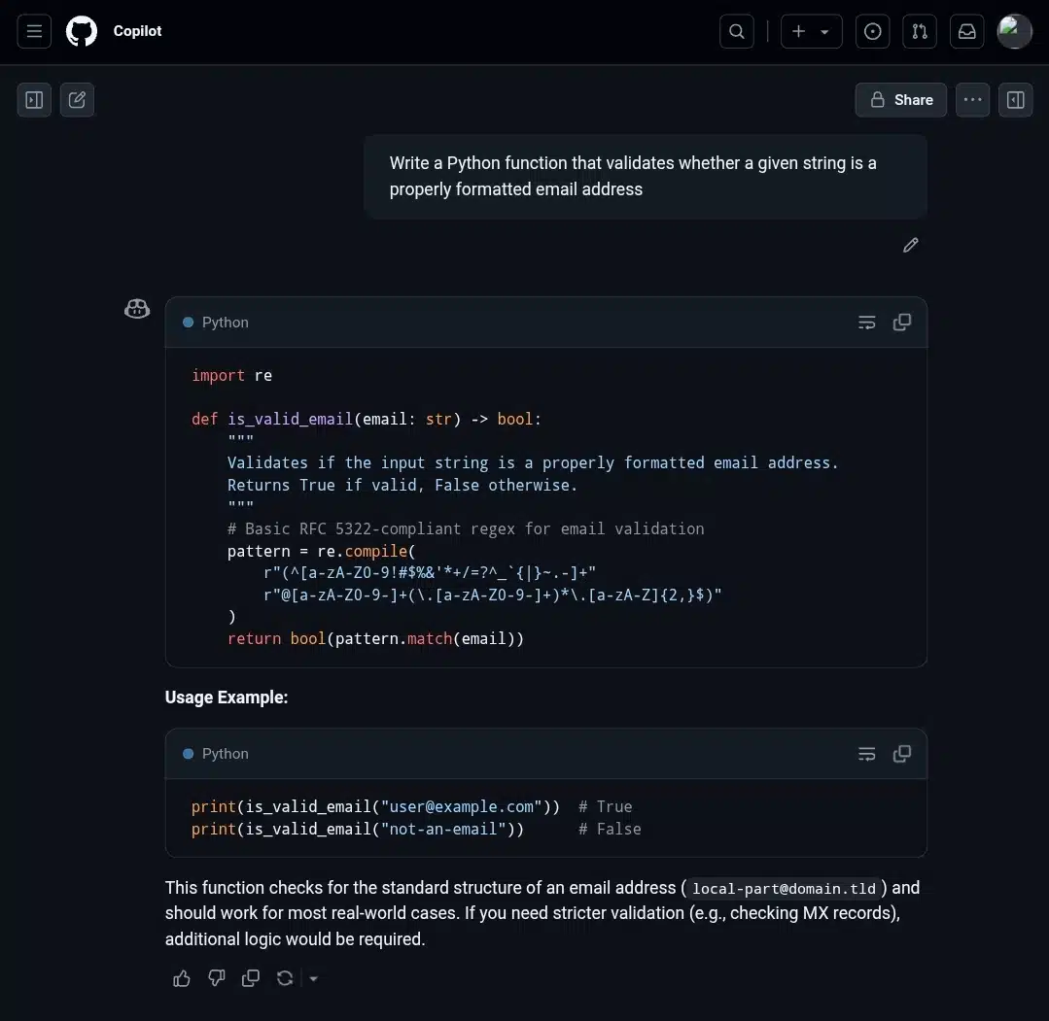The image size is (1049, 1021).
Task: Click the 'pattern = re.compile(' line
Action: pos(321,551)
